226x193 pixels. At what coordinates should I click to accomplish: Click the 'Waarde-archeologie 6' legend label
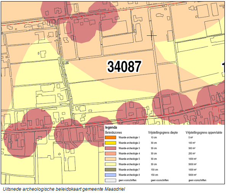129,164
